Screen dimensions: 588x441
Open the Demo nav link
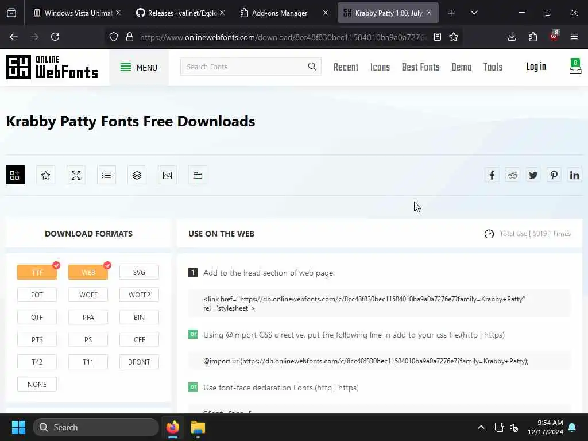(461, 67)
